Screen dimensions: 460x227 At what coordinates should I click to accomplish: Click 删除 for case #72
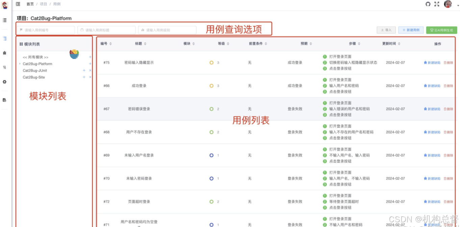point(449,202)
